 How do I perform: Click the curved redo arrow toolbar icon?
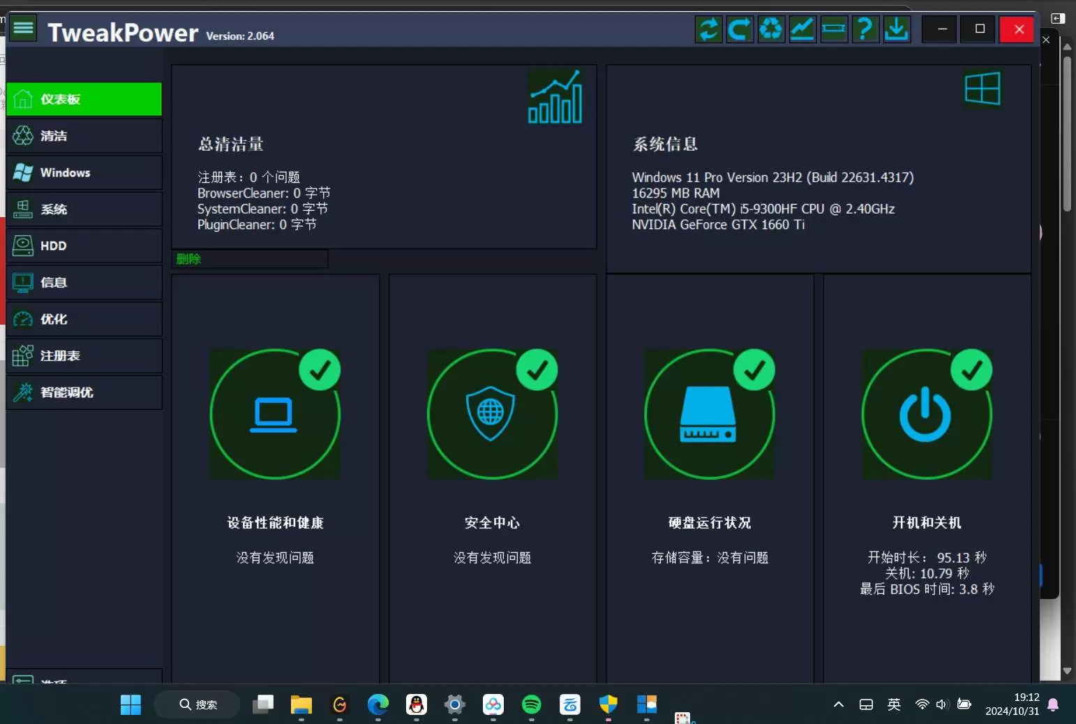tap(740, 29)
